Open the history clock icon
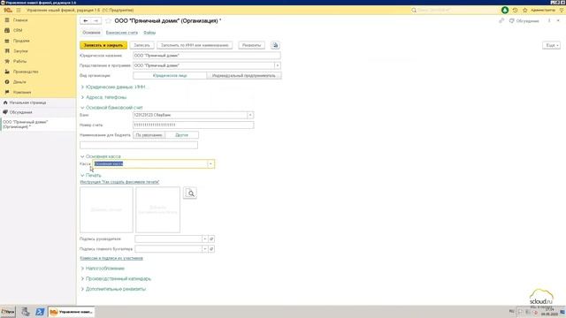The image size is (566, 318). click(515, 10)
